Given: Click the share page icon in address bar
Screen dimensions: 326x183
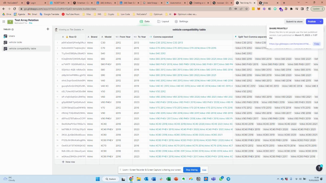Looking at the screenshot, I should click(241, 9).
